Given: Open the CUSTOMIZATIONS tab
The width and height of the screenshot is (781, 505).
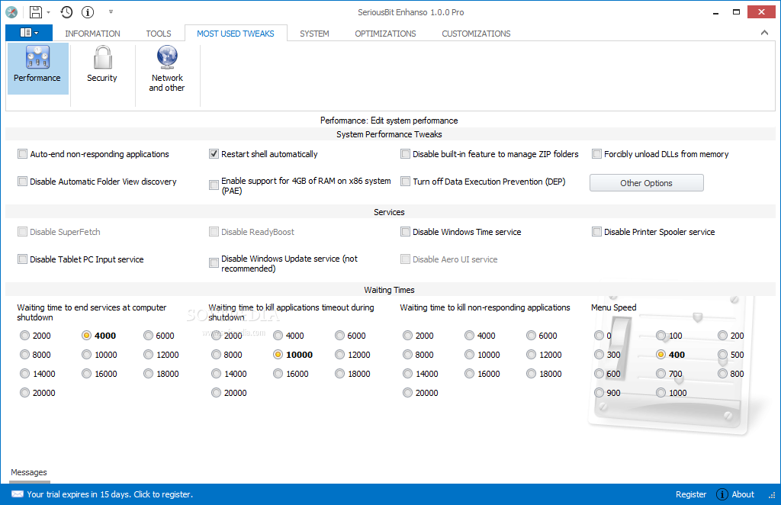Looking at the screenshot, I should click(476, 34).
